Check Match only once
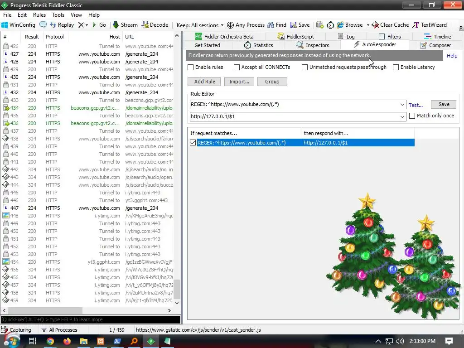The image size is (464, 348). coord(412,116)
